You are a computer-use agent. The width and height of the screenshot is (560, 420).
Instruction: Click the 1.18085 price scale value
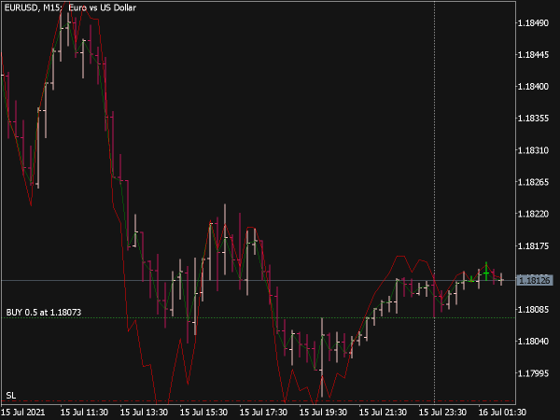pos(533,309)
